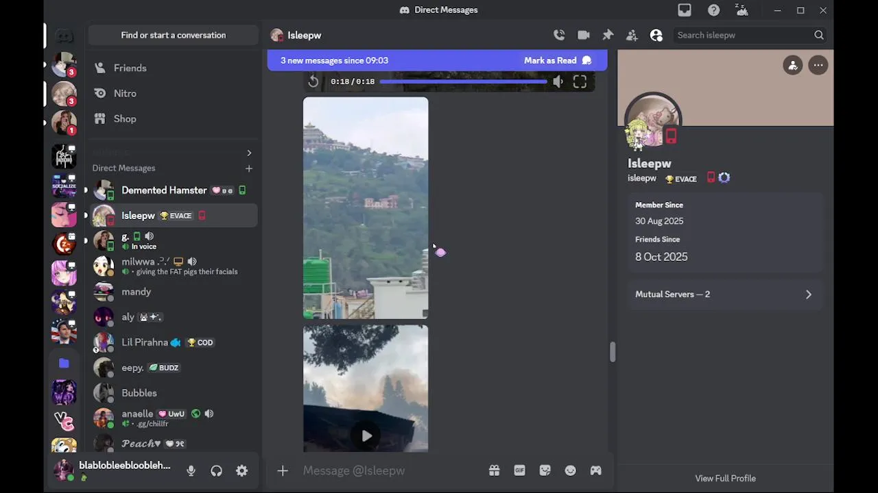Click the chat scrollbar thumb
The width and height of the screenshot is (878, 493).
tap(612, 352)
